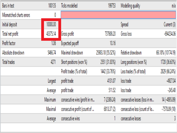This screenshot has height=133, width=177.
Task: Select the Bars in test value 100135
Action: coord(52,6)
